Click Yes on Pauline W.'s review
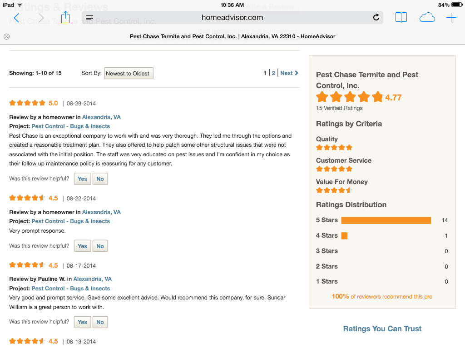Image resolution: width=465 pixels, height=349 pixels. tap(83, 322)
